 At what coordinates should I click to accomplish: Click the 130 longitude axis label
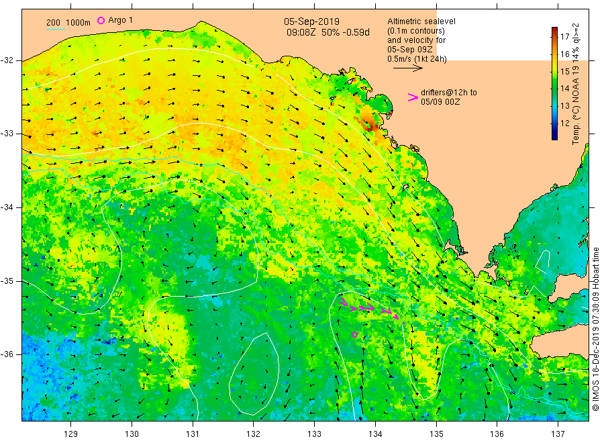click(x=132, y=434)
